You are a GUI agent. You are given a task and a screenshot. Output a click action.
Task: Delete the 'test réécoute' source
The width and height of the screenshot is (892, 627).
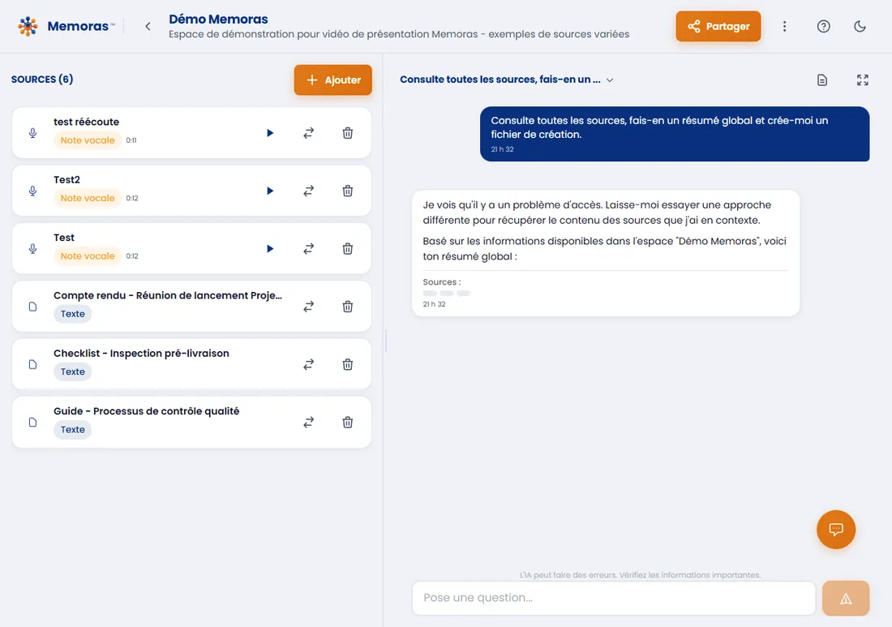click(348, 133)
